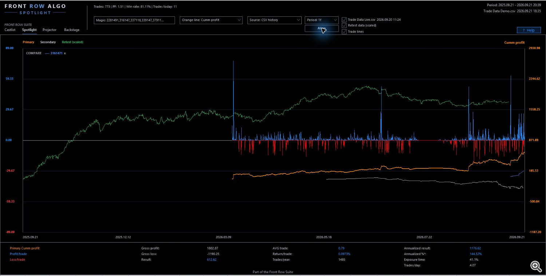Click the COMPARE label in the chart
546x276 pixels.
34,53
